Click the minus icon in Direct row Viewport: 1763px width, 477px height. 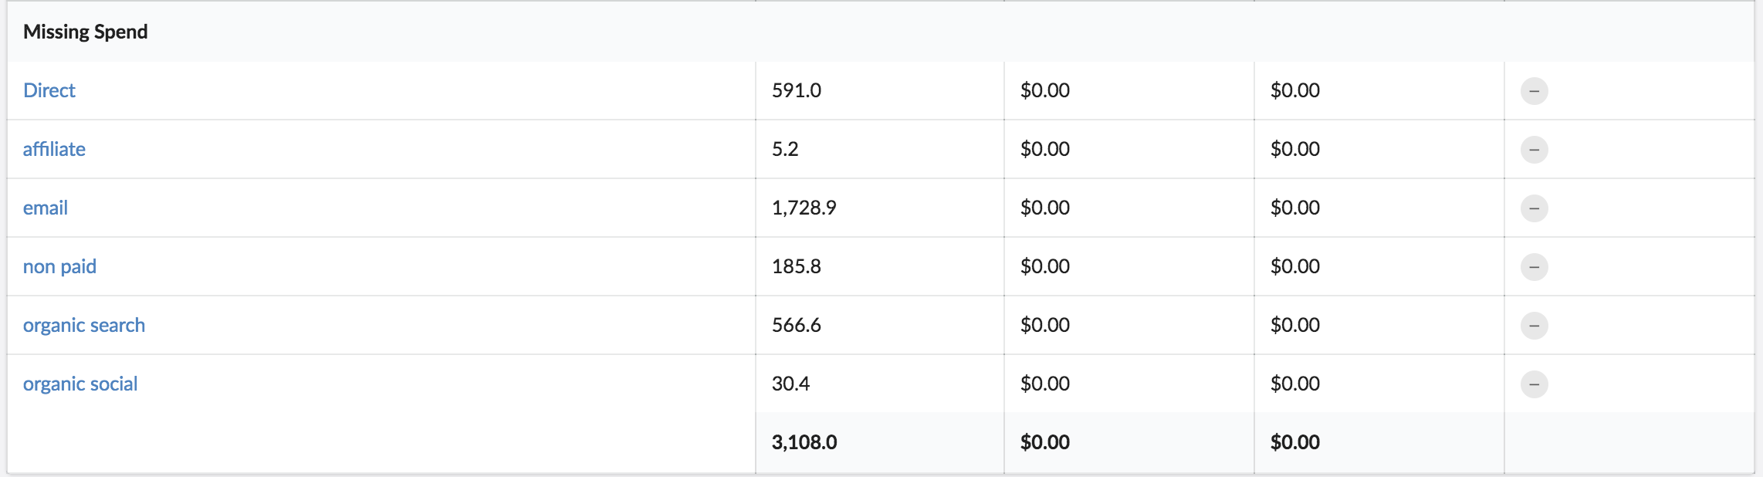tap(1534, 91)
